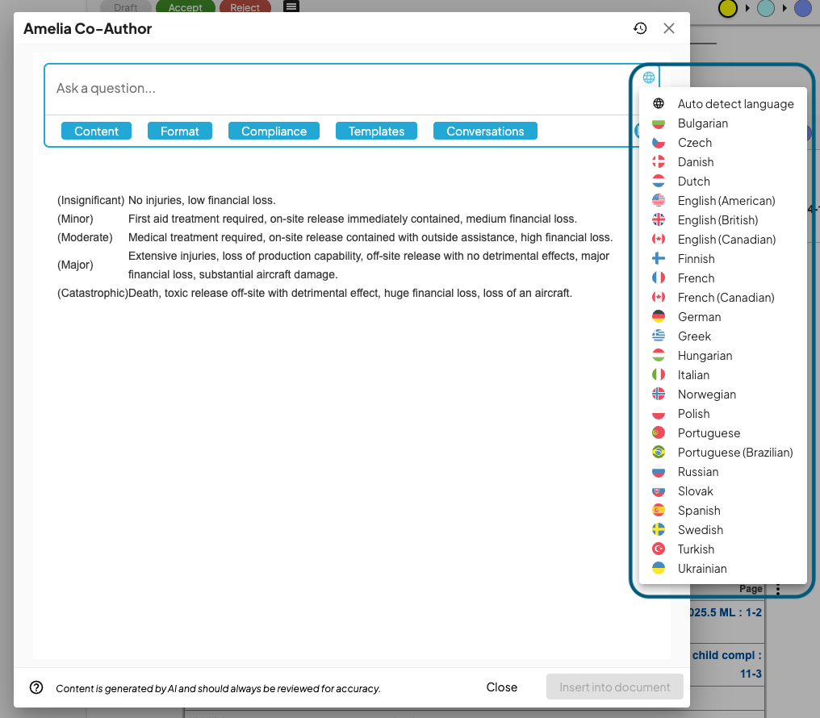Viewport: 820px width, 718px height.
Task: Open the Templates prompt category
Action: (376, 131)
